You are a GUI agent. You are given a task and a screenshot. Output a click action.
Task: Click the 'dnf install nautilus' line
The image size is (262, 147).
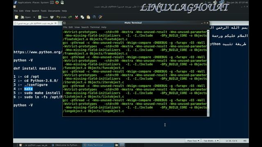pos(35,68)
